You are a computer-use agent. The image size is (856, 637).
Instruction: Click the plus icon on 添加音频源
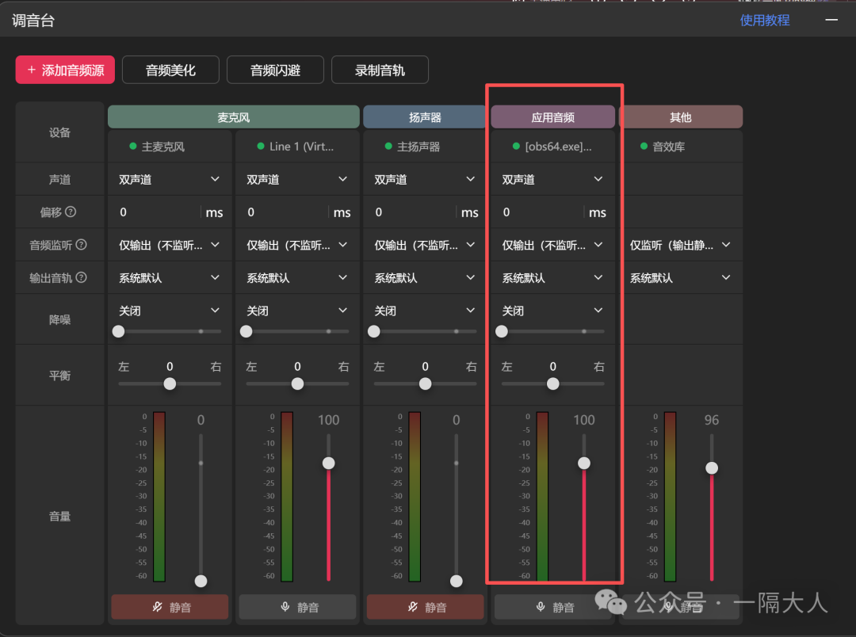click(29, 70)
